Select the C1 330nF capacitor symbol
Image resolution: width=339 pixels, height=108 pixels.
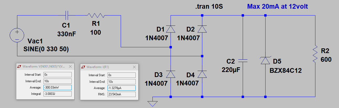[x=67, y=16]
